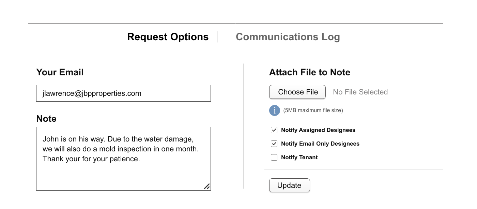Image resolution: width=477 pixels, height=209 pixels.
Task: Click the resize handle on the Note textarea
Action: pos(207,186)
